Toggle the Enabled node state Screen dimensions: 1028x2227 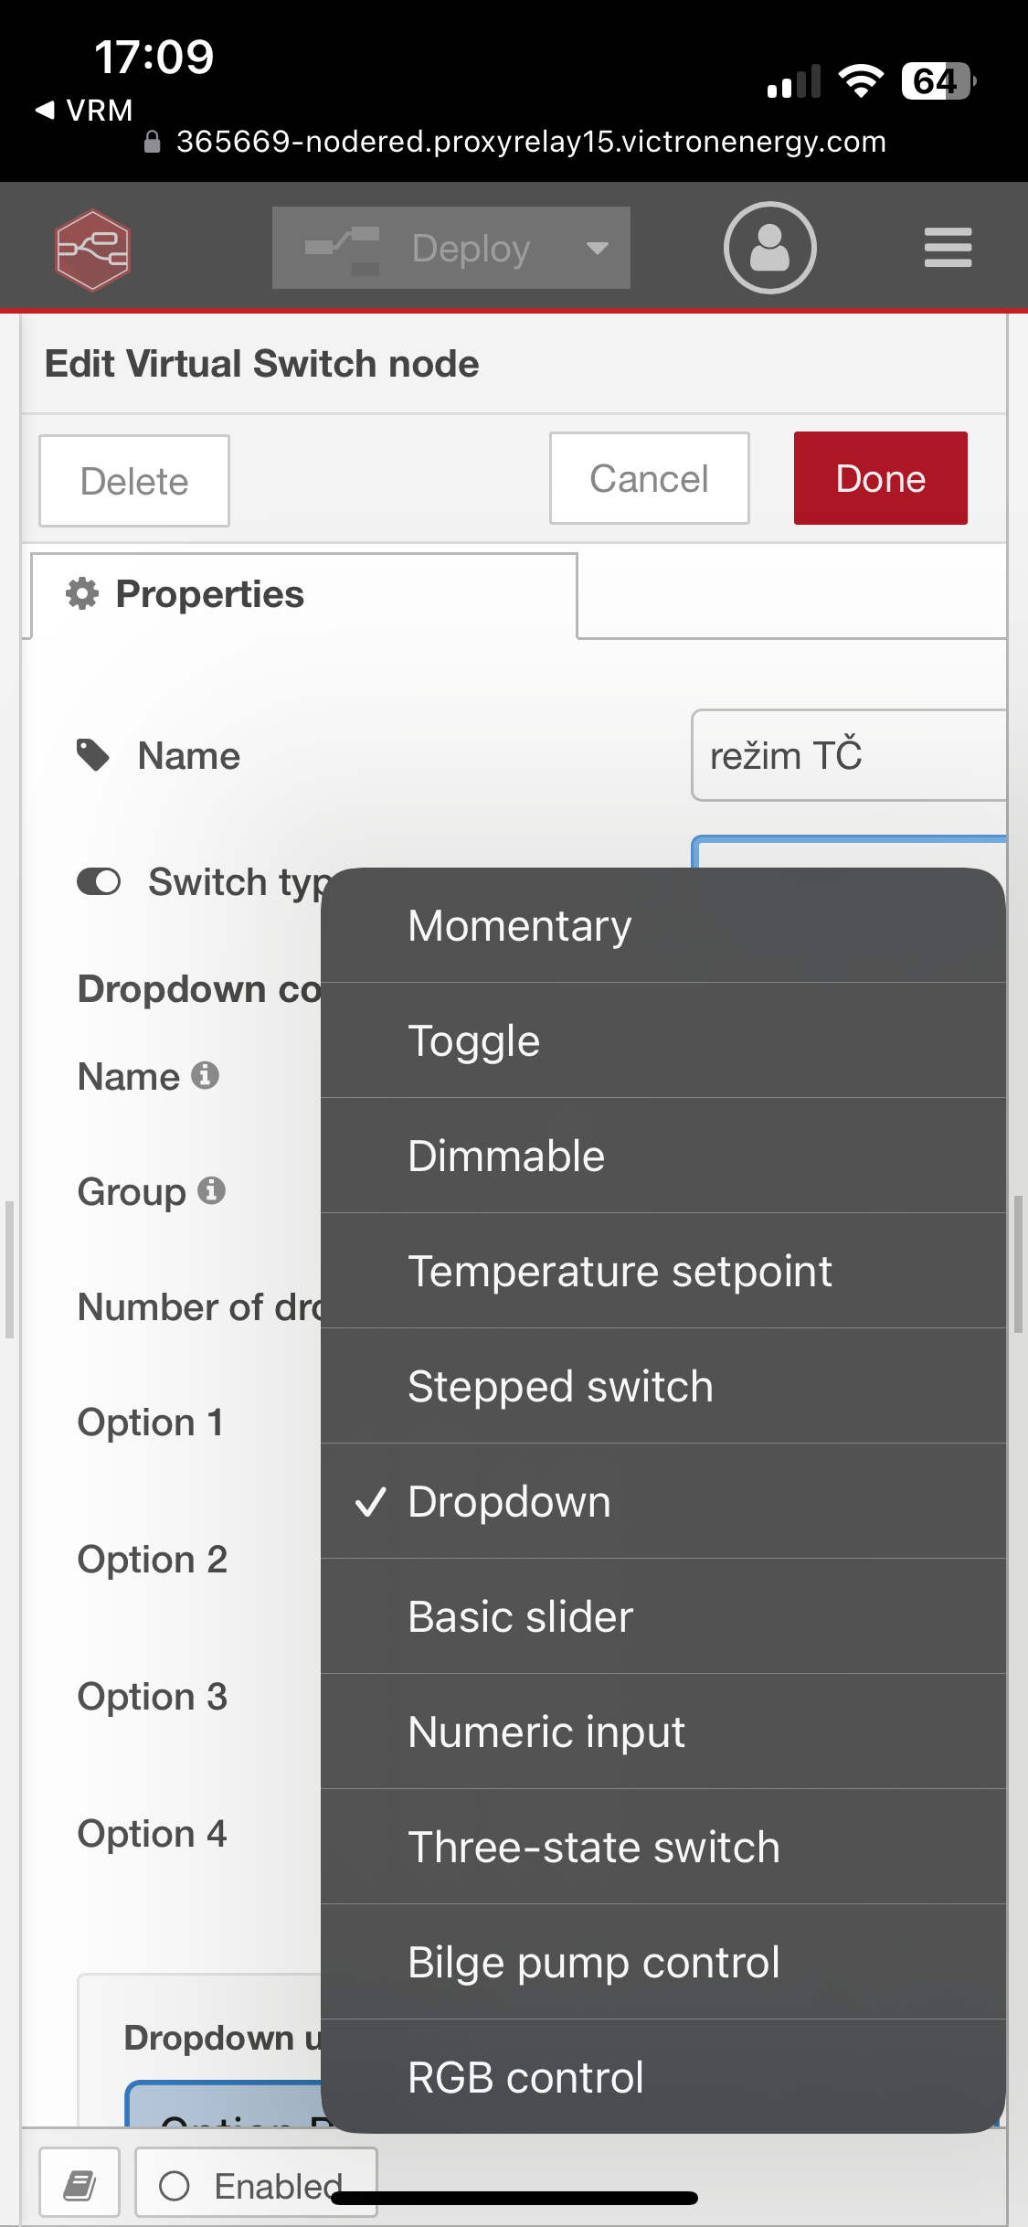pos(256,2186)
